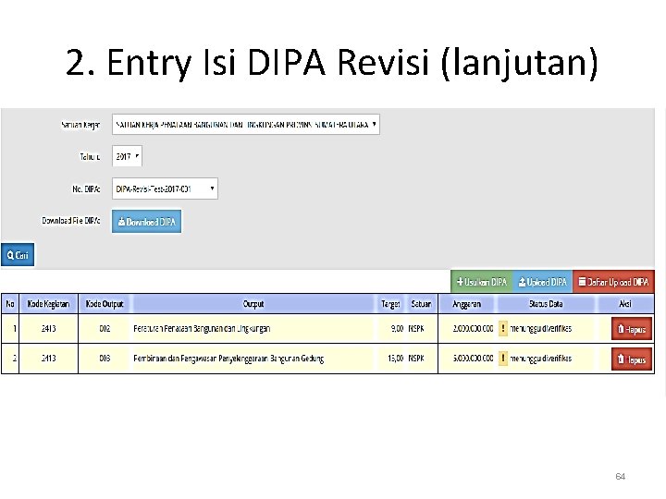Click the Usulkan DIPA button
The height and width of the screenshot is (499, 666).
(482, 282)
